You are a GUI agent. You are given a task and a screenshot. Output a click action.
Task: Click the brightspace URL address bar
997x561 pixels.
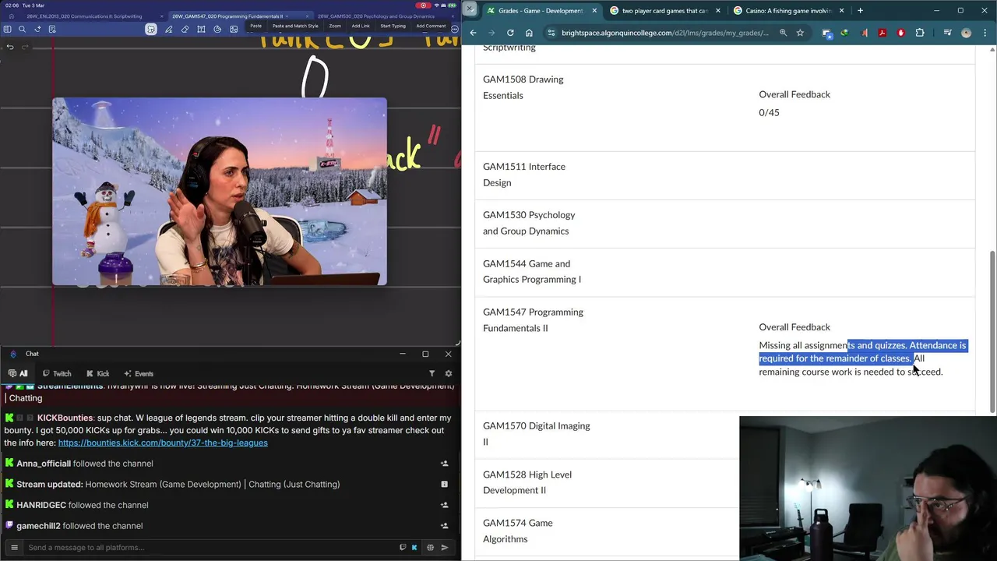[664, 33]
